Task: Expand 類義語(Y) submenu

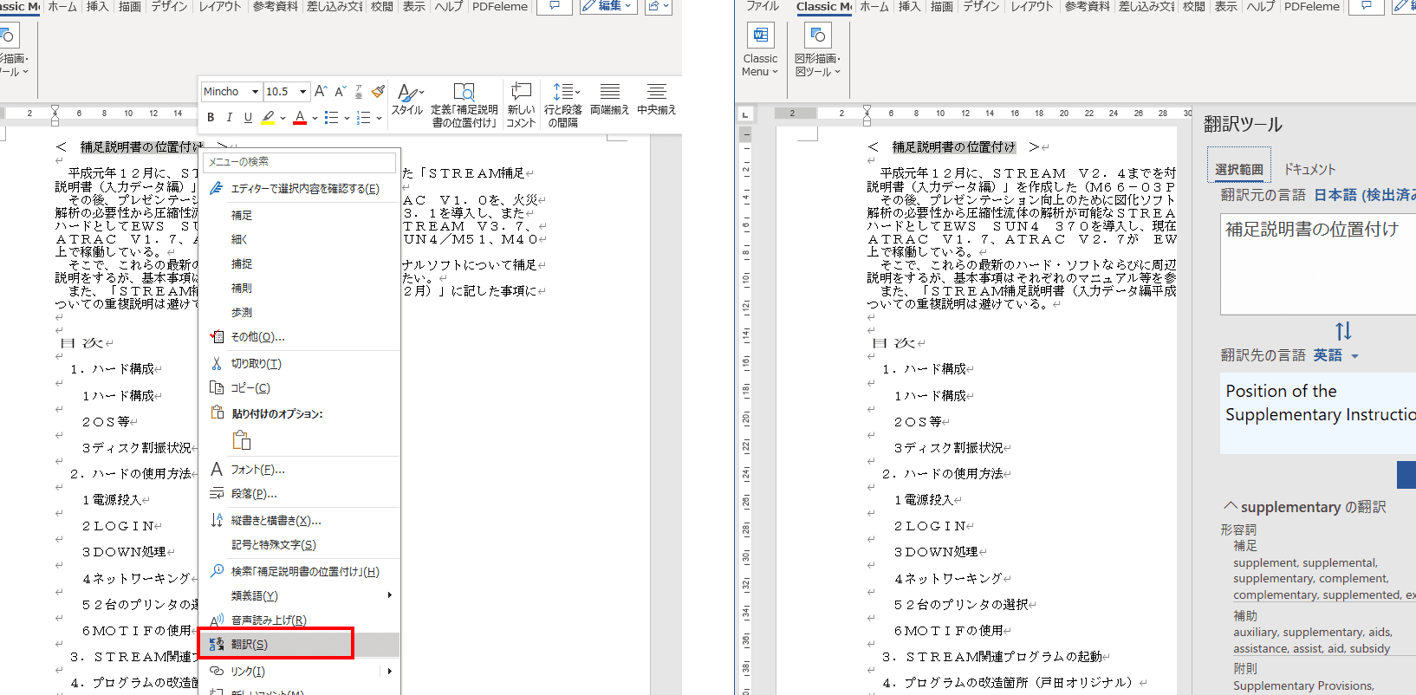Action: click(389, 595)
